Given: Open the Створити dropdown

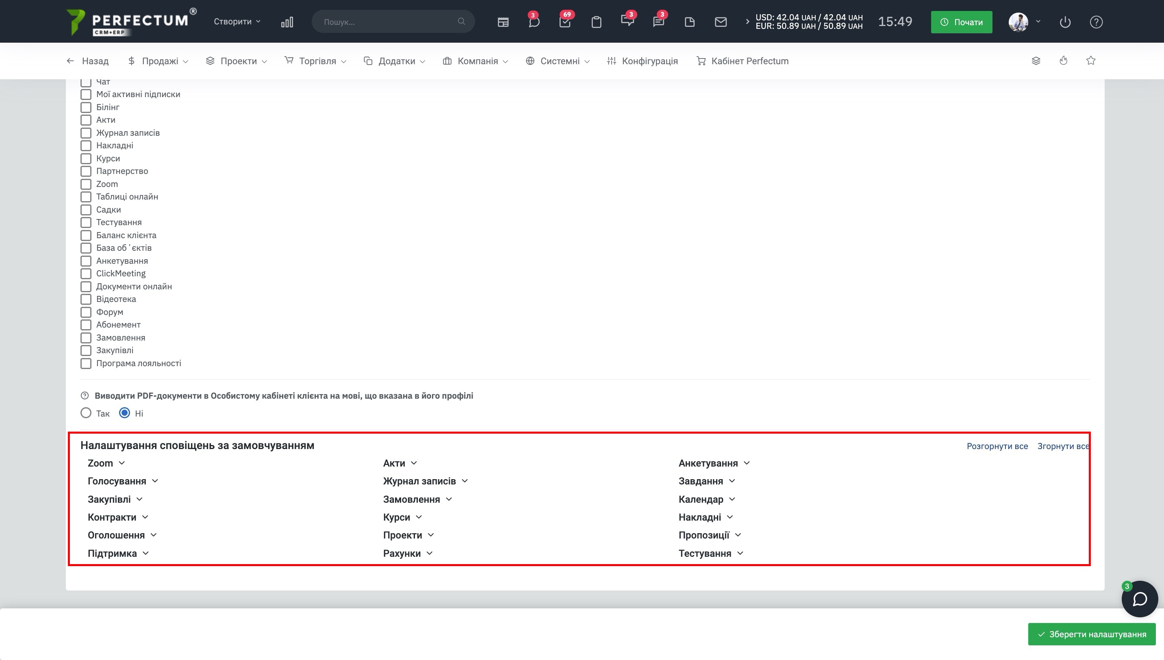Looking at the screenshot, I should pos(237,22).
